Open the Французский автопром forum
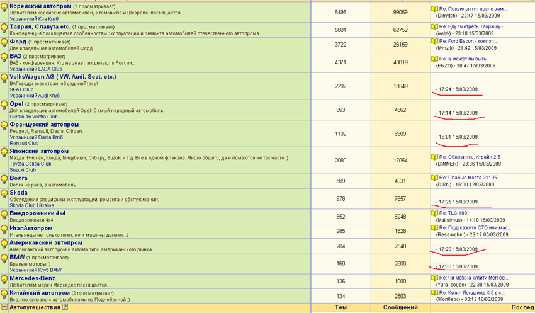The width and height of the screenshot is (535, 313). pos(44,125)
